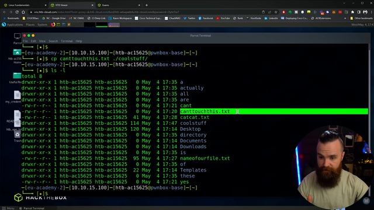The image size is (374, 210).
Task: Open the Edit menu in Parrot Terminal
Action: pos(33,41)
